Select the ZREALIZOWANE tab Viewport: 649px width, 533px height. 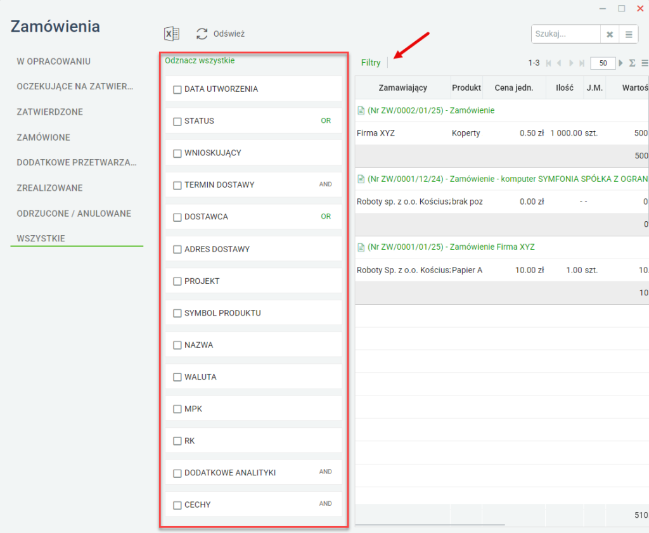pos(49,188)
